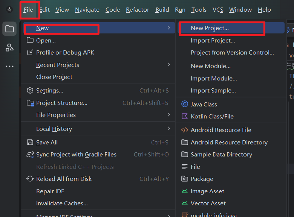This screenshot has height=217, width=294.
Task: Expand the File Properties submenu arrow
Action: (168, 115)
